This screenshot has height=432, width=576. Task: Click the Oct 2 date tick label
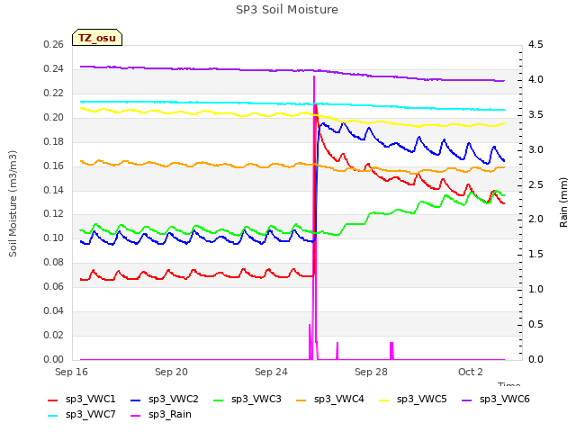(x=470, y=372)
